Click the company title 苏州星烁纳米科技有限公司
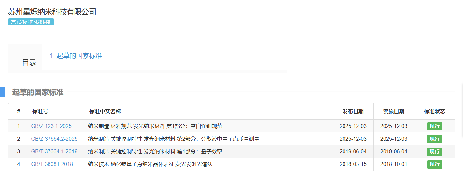 coord(52,12)
